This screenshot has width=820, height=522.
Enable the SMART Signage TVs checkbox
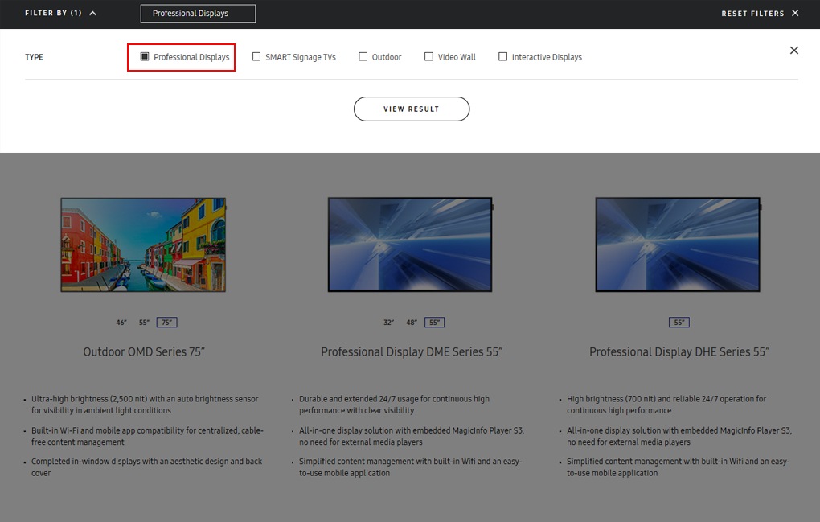[256, 56]
